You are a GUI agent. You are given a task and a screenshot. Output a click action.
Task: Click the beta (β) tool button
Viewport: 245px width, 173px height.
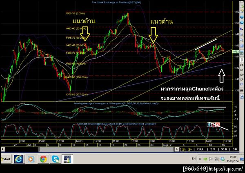(x=242, y=60)
